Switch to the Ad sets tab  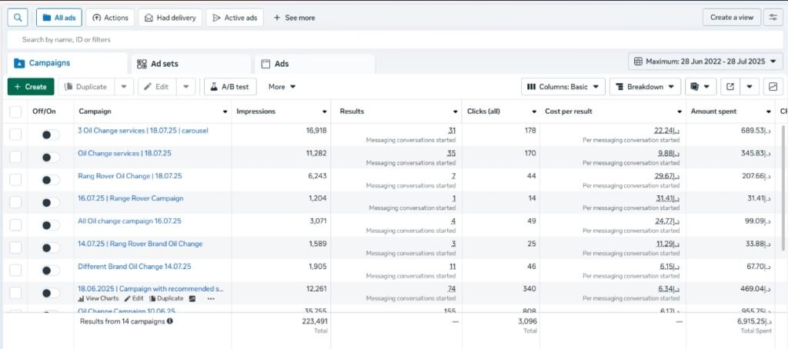click(x=157, y=64)
